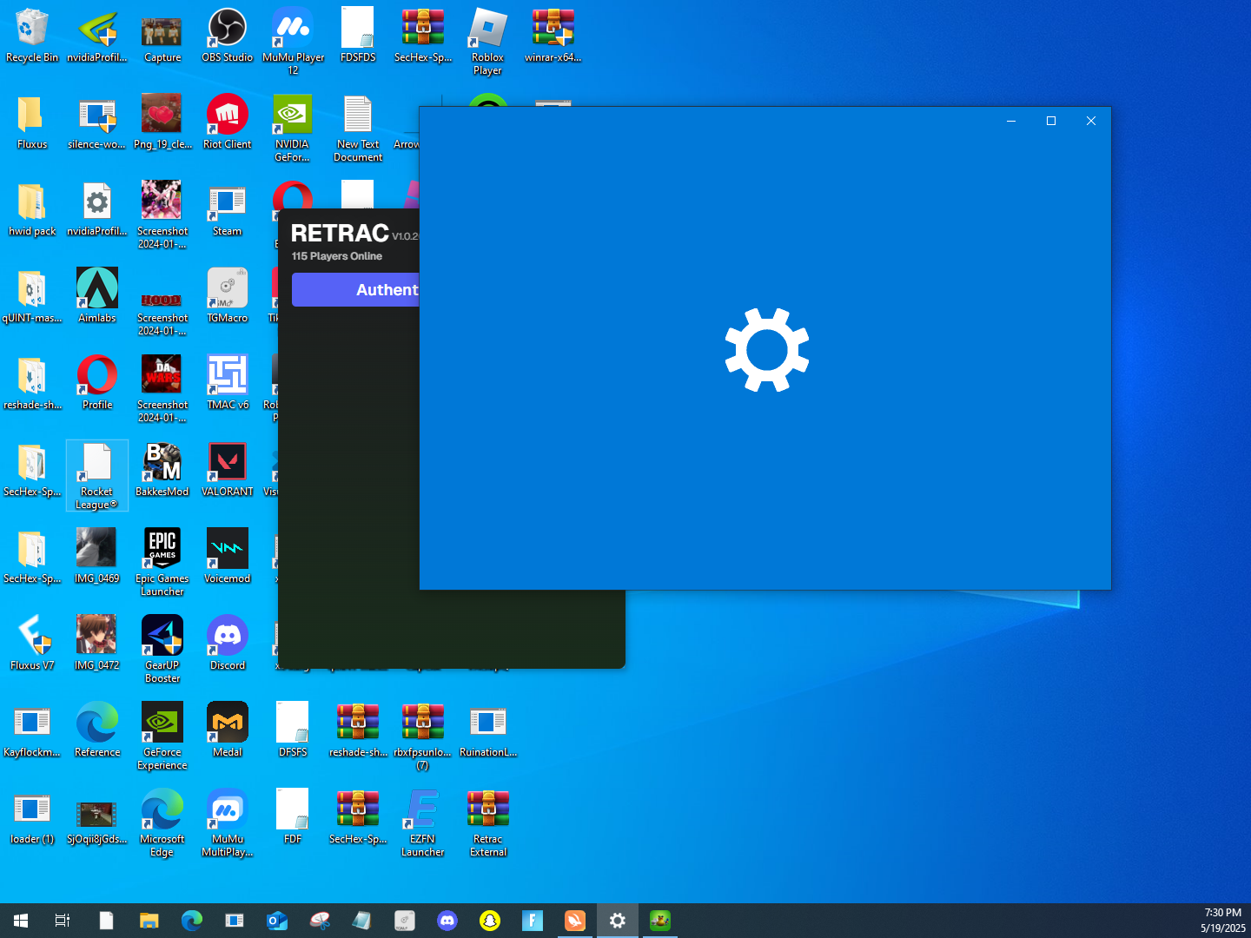Select the VALORANT desktop shortcut
Image resolution: width=1251 pixels, height=938 pixels.
click(227, 470)
